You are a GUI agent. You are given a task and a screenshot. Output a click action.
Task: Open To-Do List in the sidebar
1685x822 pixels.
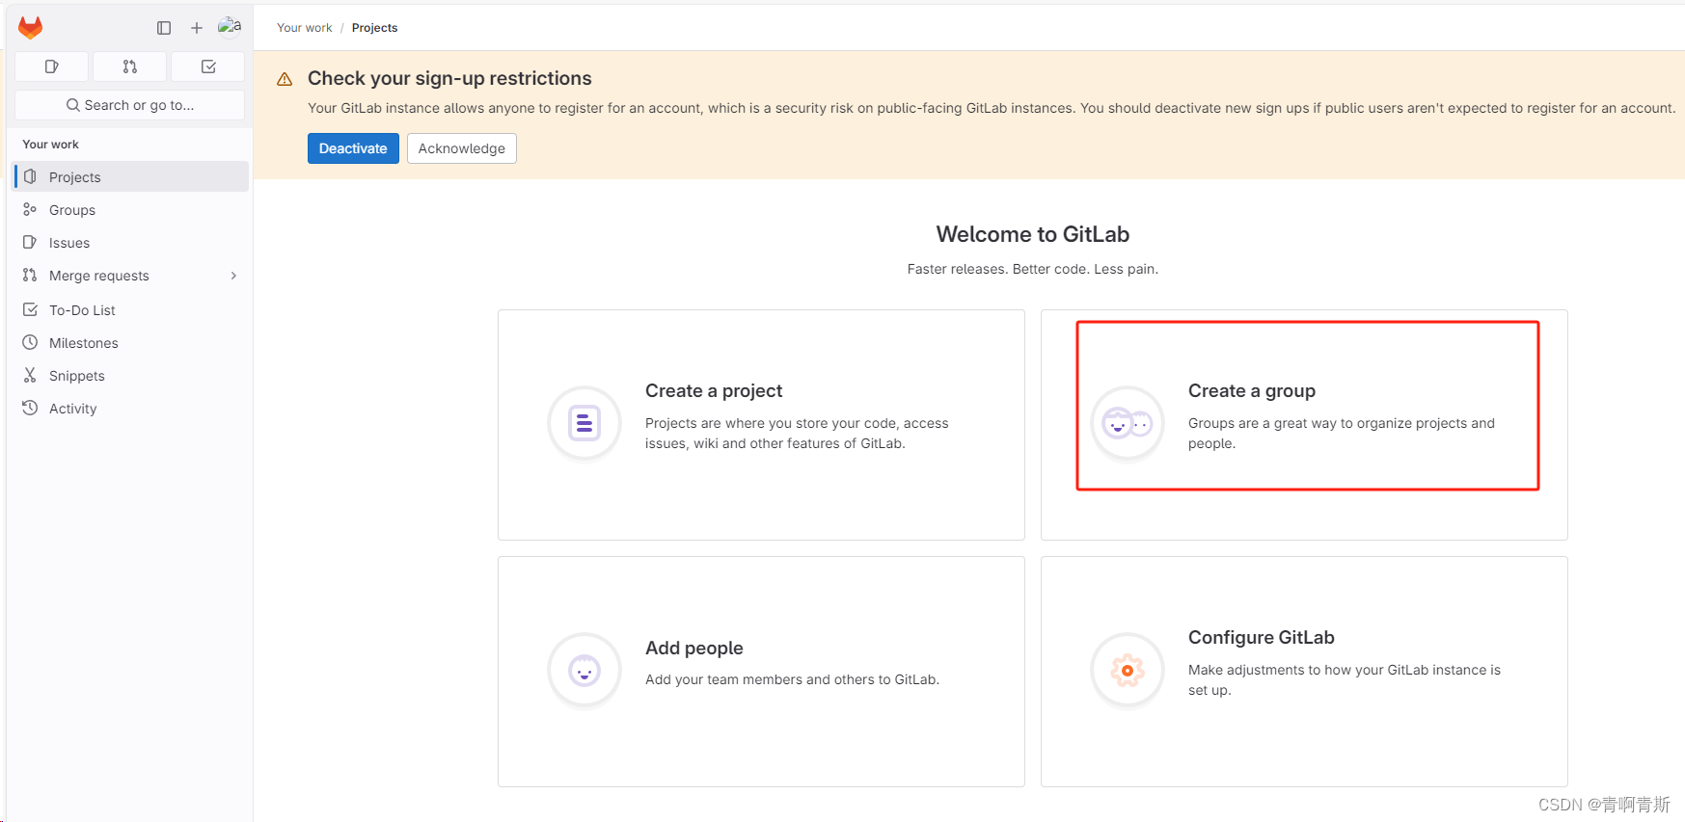coord(130,310)
